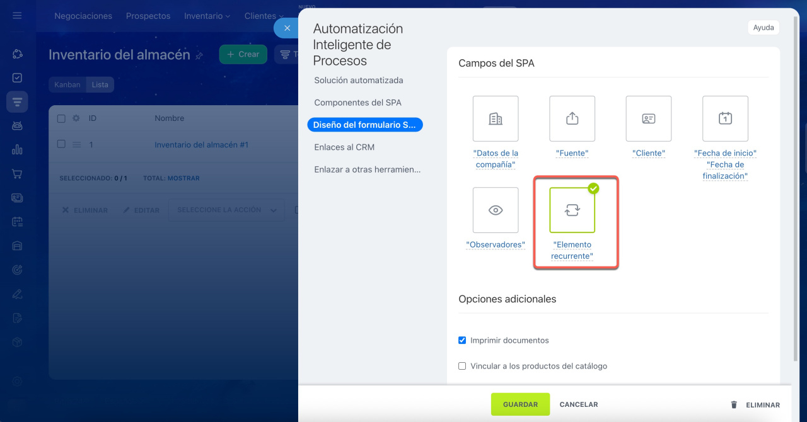Image resolution: width=807 pixels, height=422 pixels.
Task: Open the Ayuda help button
Action: (763, 28)
